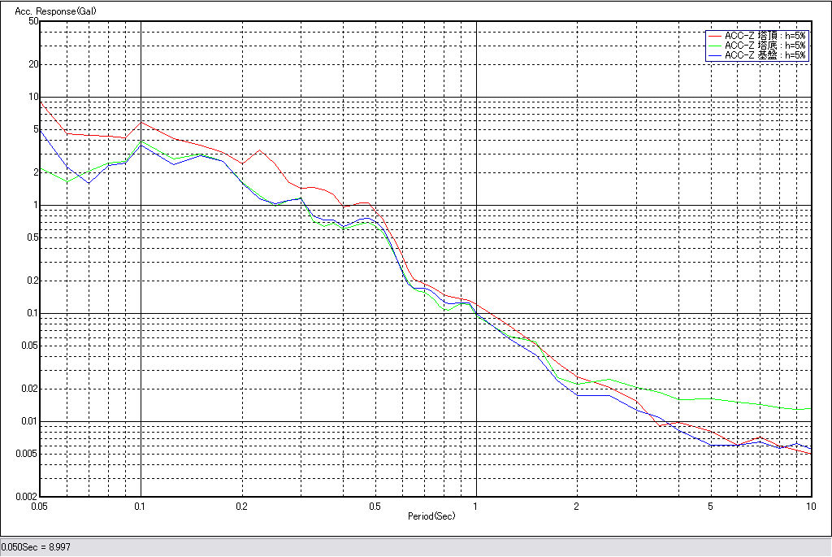This screenshot has width=832, height=557.
Task: Click the 0.1 tick label on the period axis
Action: tap(141, 506)
